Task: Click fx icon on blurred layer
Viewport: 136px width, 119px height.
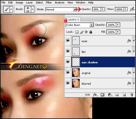Action: point(129,83)
